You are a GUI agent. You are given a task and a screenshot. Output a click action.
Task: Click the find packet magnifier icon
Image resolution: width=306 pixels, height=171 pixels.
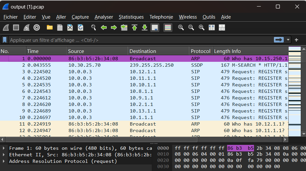94,28
